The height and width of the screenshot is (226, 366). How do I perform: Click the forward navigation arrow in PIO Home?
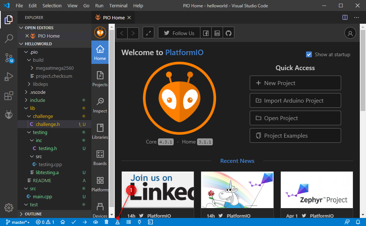pos(133,33)
